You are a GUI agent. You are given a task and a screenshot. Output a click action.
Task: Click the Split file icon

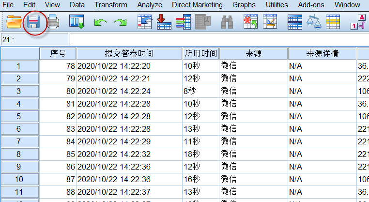click(x=295, y=22)
